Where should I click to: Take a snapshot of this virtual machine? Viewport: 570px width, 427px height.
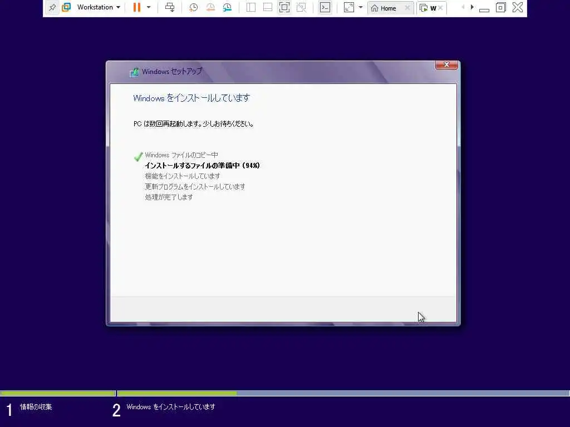(x=193, y=7)
